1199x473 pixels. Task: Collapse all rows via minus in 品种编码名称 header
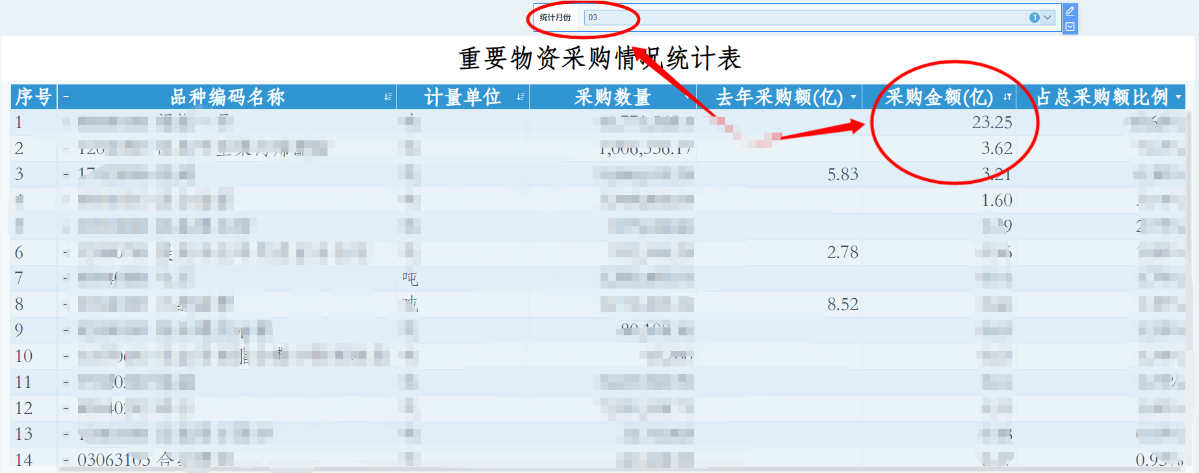click(x=66, y=97)
